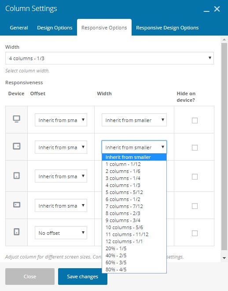Tick hide checkbox for landscape tablet row
Image resolution: width=228 pixels, height=291 pixels.
(x=195, y=148)
